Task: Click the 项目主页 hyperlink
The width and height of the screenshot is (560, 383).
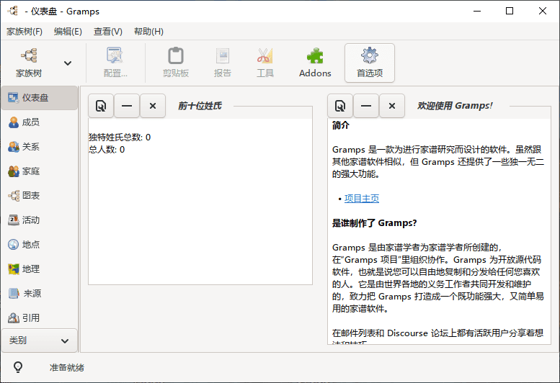Action: [x=362, y=199]
